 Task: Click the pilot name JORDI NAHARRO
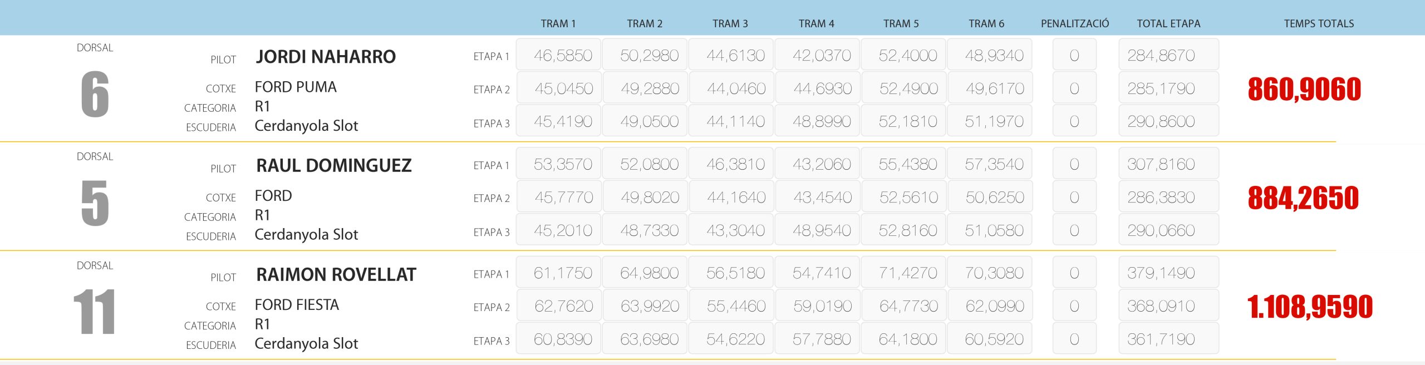coord(326,56)
